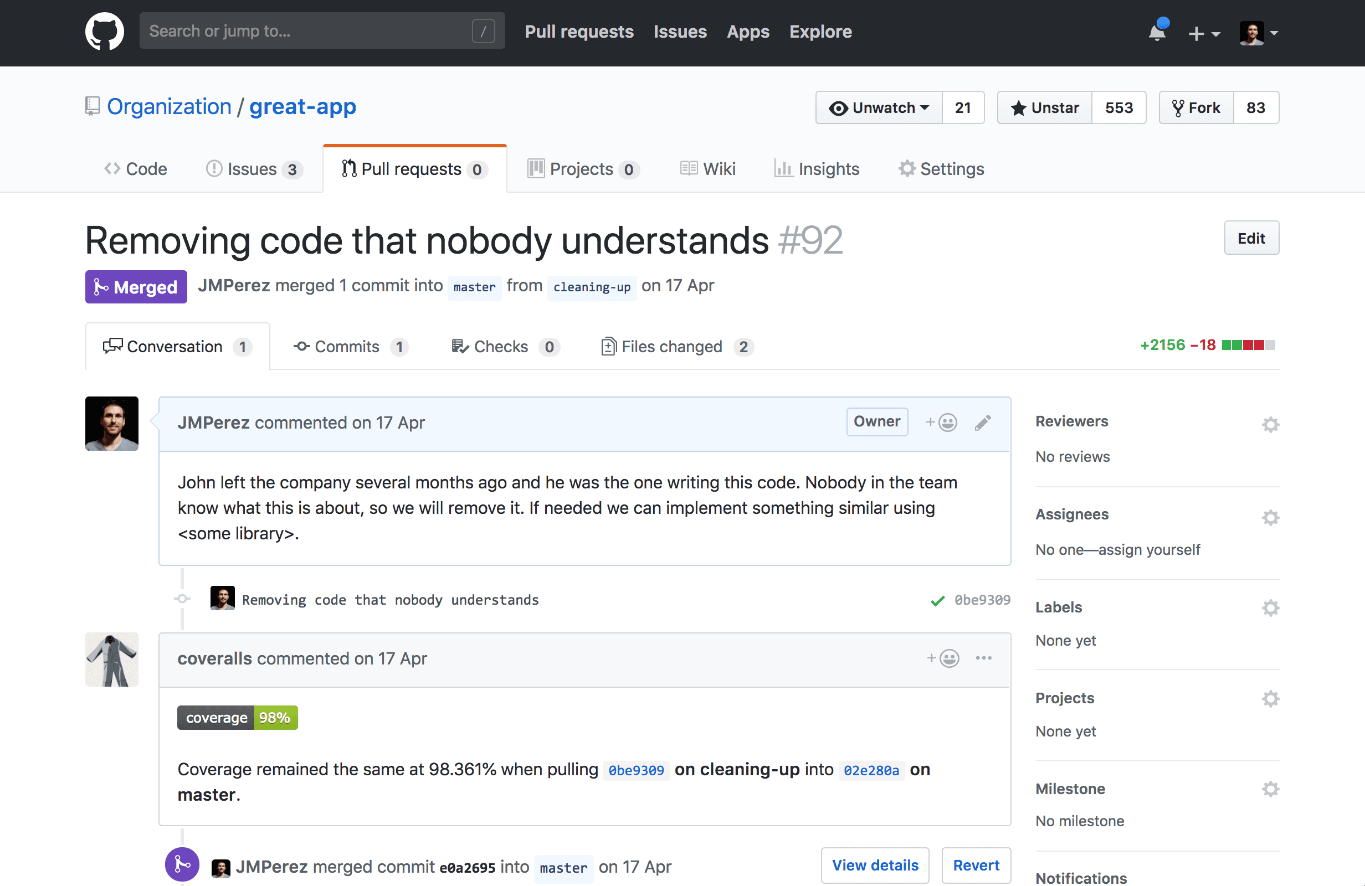Screen dimensions: 1365x886
Task: Open the Commits tab
Action: point(347,347)
